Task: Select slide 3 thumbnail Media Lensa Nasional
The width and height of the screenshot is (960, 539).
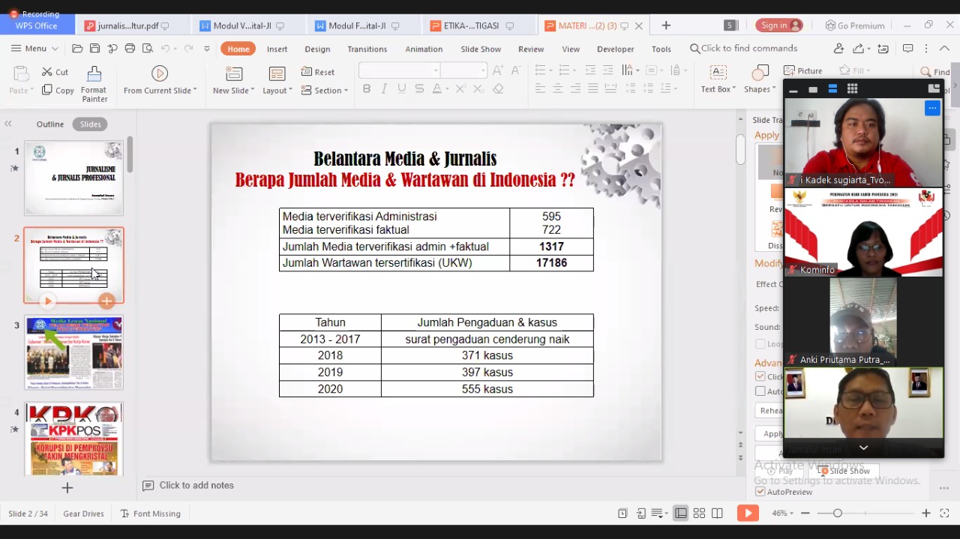Action: coord(73,352)
